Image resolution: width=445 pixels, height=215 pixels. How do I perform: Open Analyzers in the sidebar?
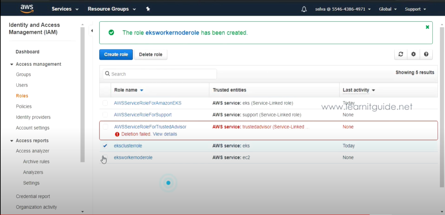click(x=33, y=172)
